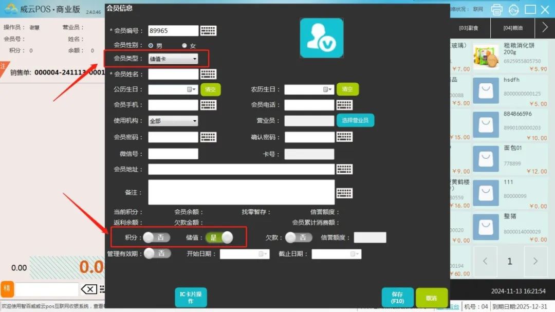Click the 信誉额度 input box
555x312 pixels.
(x=370, y=237)
